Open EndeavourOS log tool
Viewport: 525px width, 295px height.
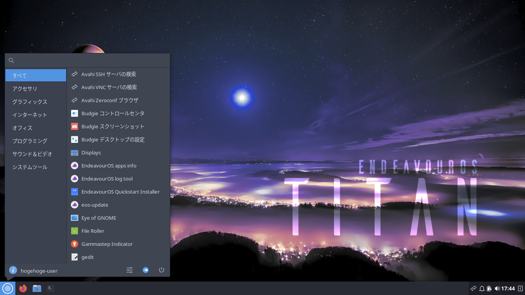point(118,179)
